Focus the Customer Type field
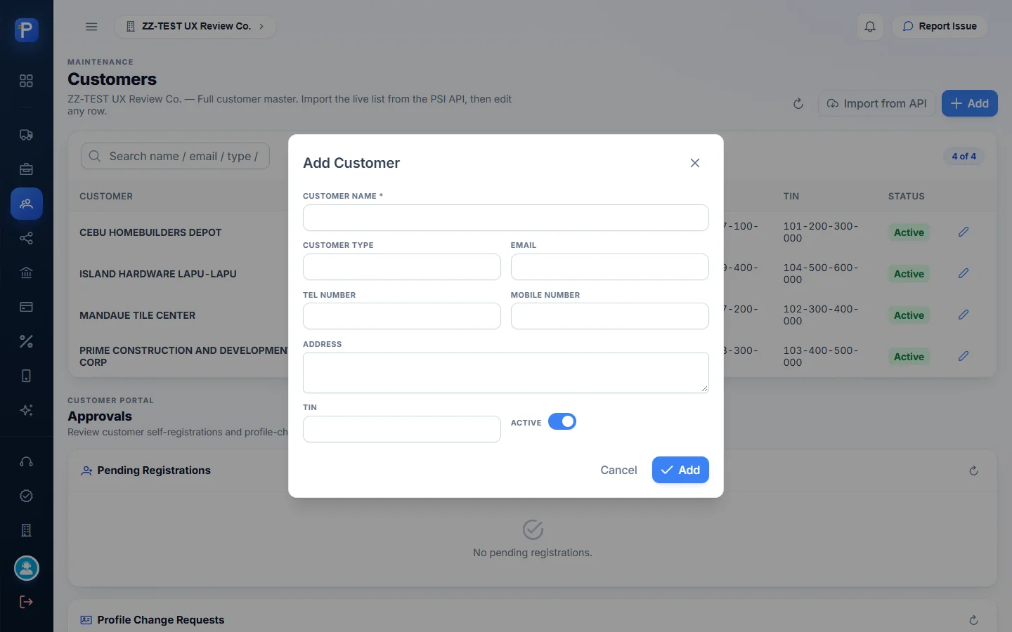 click(x=402, y=267)
